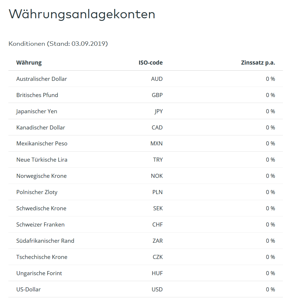The image size is (287, 305).
Task: Select the CZK code cell
Action: point(157,257)
